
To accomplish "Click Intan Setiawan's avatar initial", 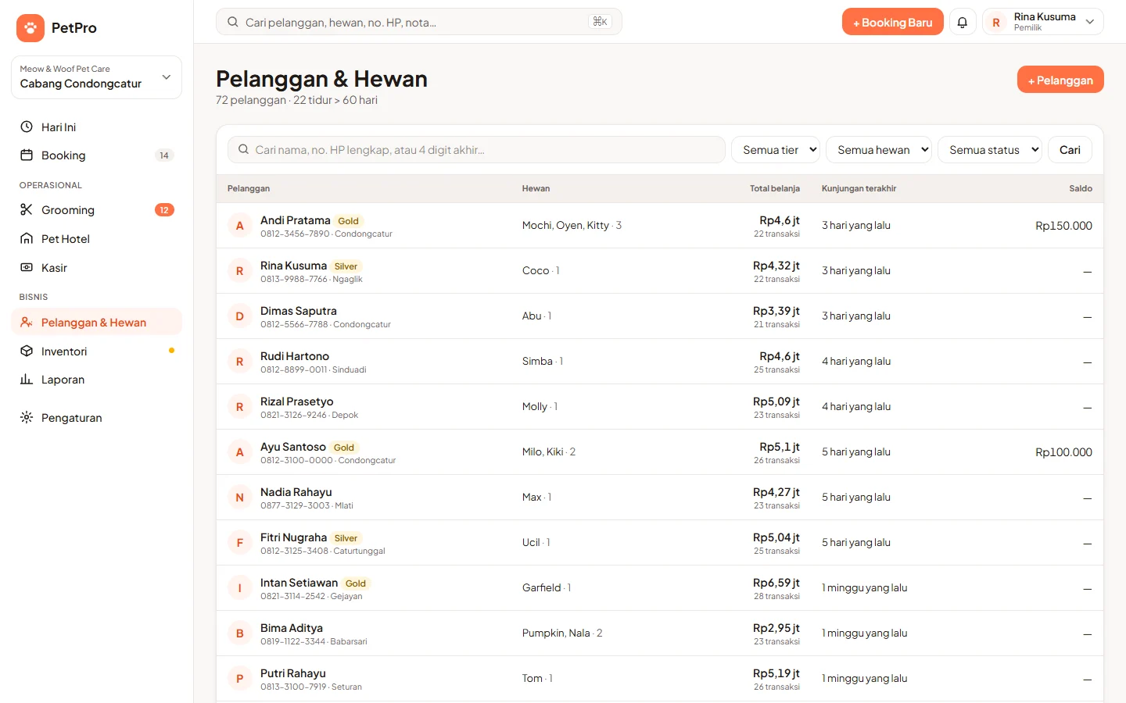I will 240,588.
